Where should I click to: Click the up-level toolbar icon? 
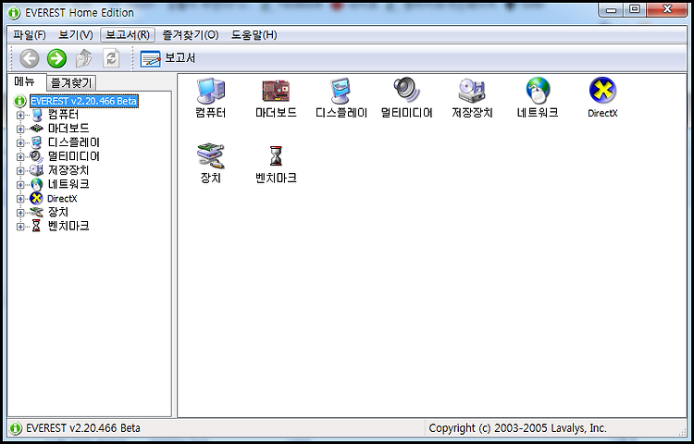pos(83,58)
